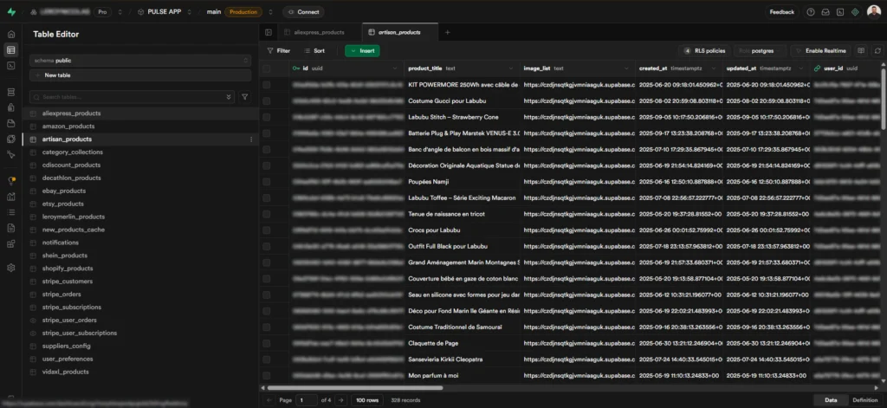Check the row for Crocs pour Labubu
The height and width of the screenshot is (408, 887).
(267, 230)
